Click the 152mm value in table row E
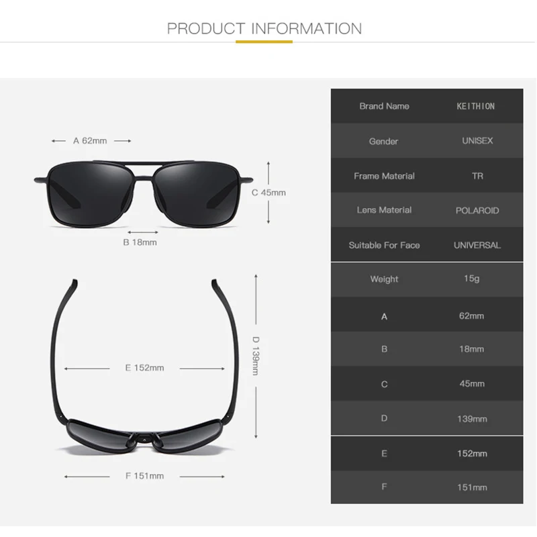This screenshot has width=537, height=537. click(472, 454)
